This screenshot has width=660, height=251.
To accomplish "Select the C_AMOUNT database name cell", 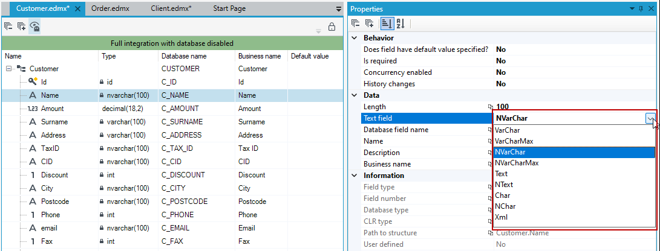I will click(x=197, y=109).
